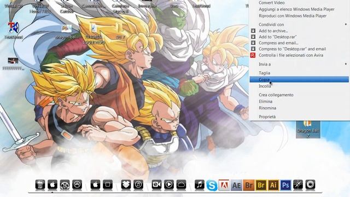Image resolution: width=350 pixels, height=197 pixels.
Task: Choose Convert Video from context menu
Action: (x=271, y=3)
